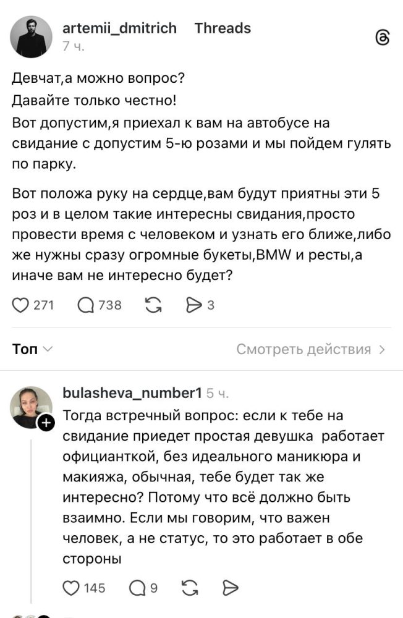Like bulasheva_number1's reply

[x=73, y=587]
